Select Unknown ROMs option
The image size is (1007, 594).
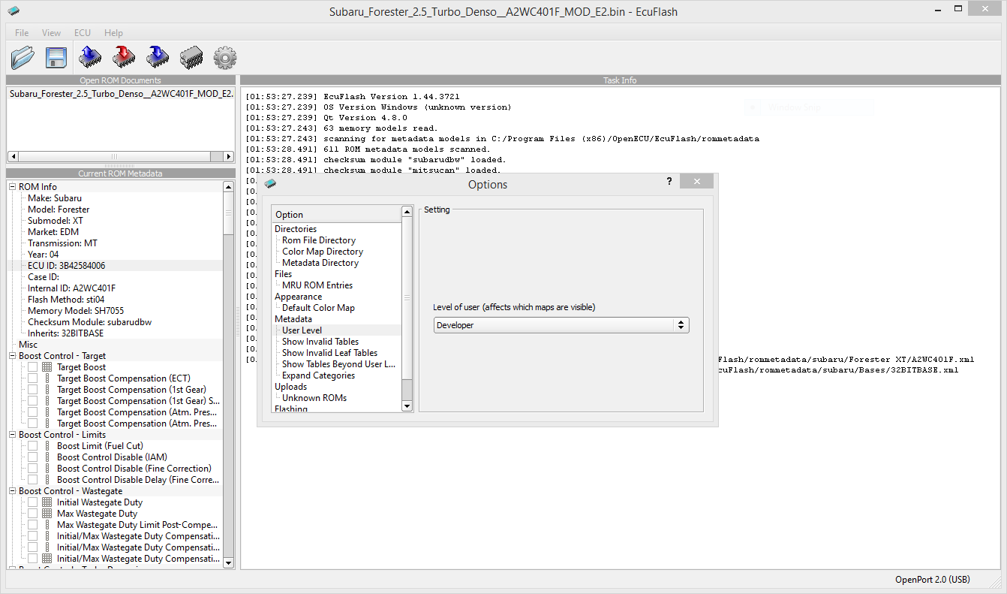(x=314, y=398)
